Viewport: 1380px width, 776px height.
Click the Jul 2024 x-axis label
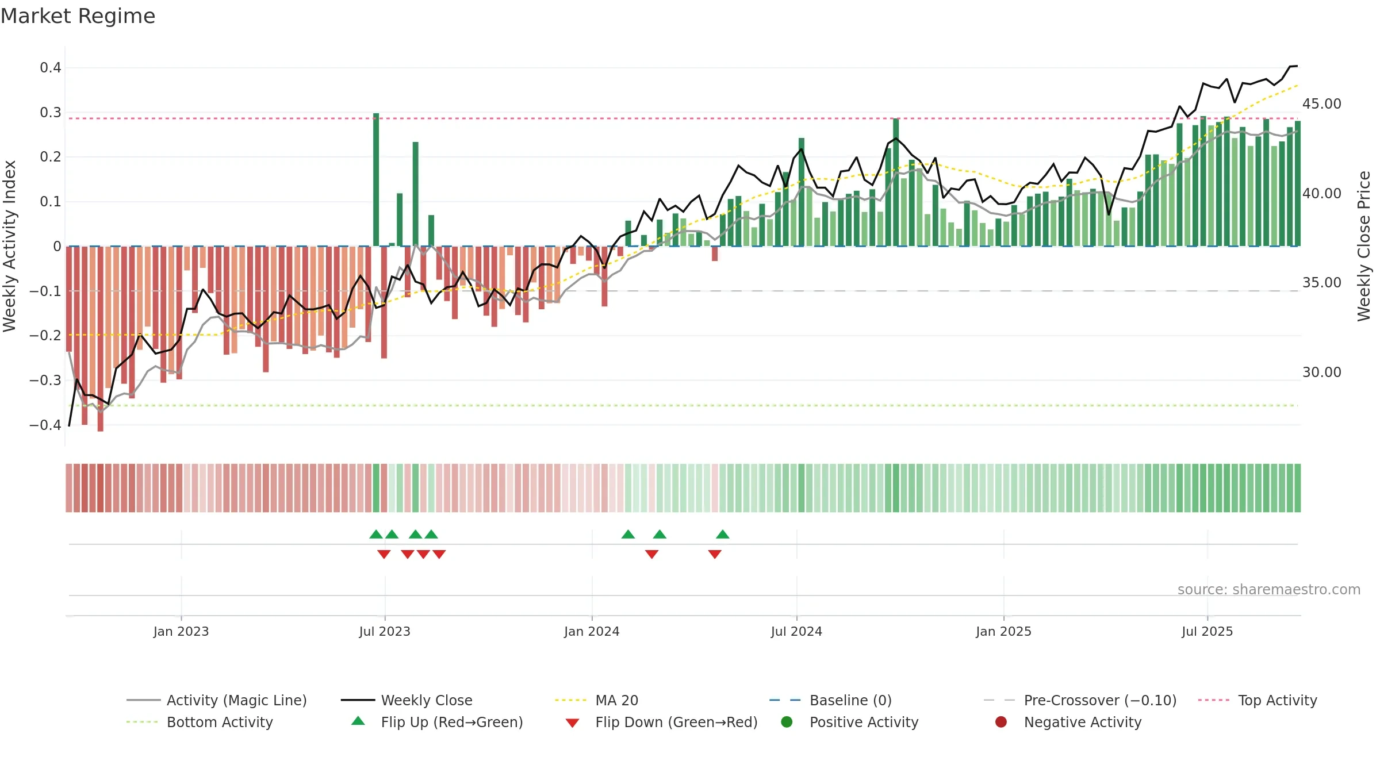[x=796, y=632]
